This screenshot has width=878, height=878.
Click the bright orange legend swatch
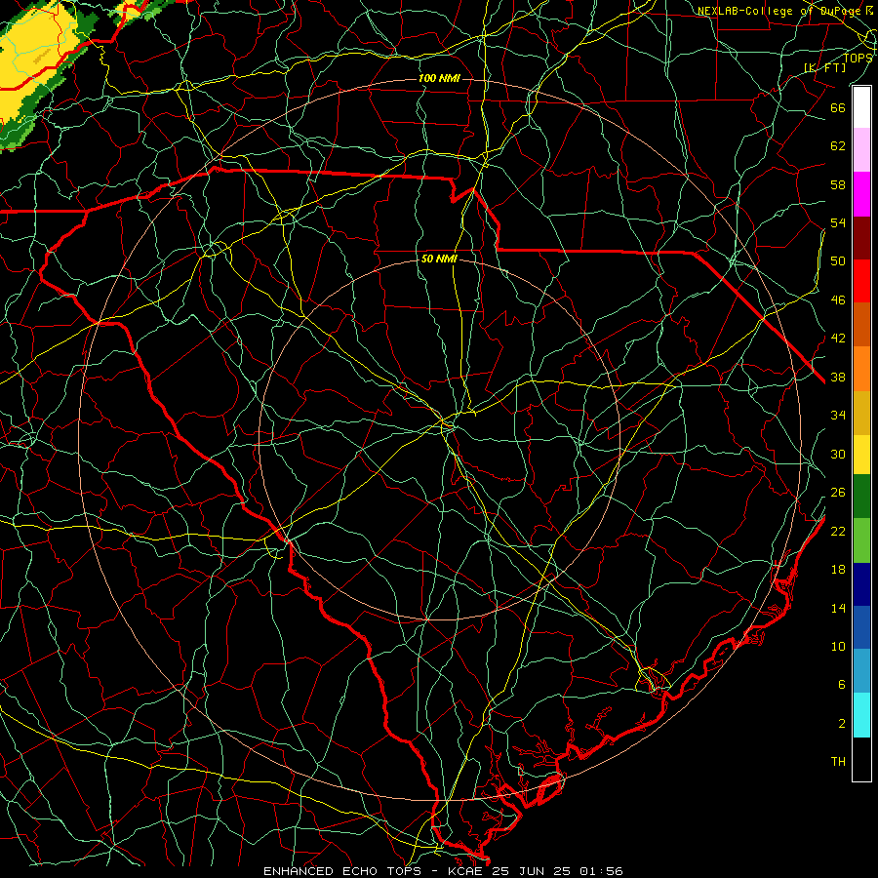pos(861,368)
